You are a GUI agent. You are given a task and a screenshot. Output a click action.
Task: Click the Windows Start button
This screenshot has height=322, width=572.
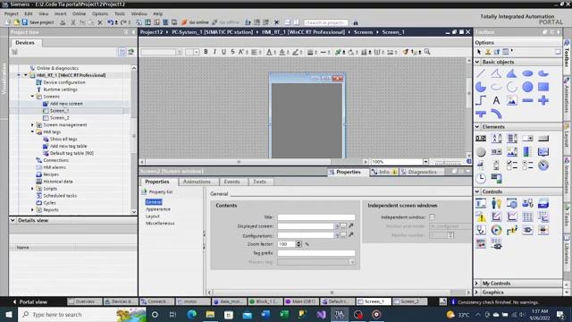[8, 314]
